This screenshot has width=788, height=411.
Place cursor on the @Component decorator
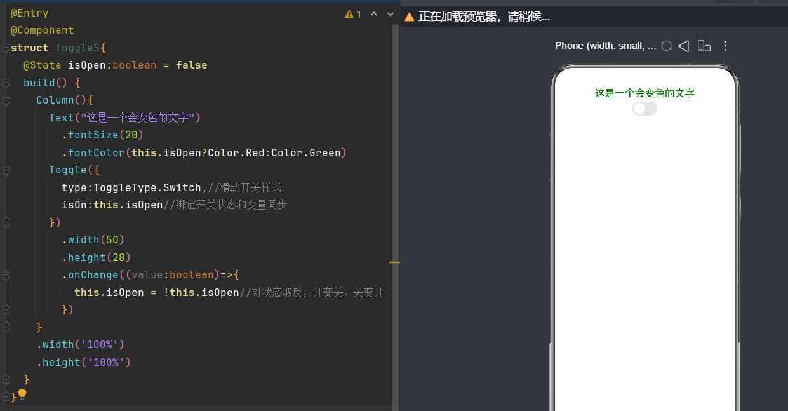point(42,30)
